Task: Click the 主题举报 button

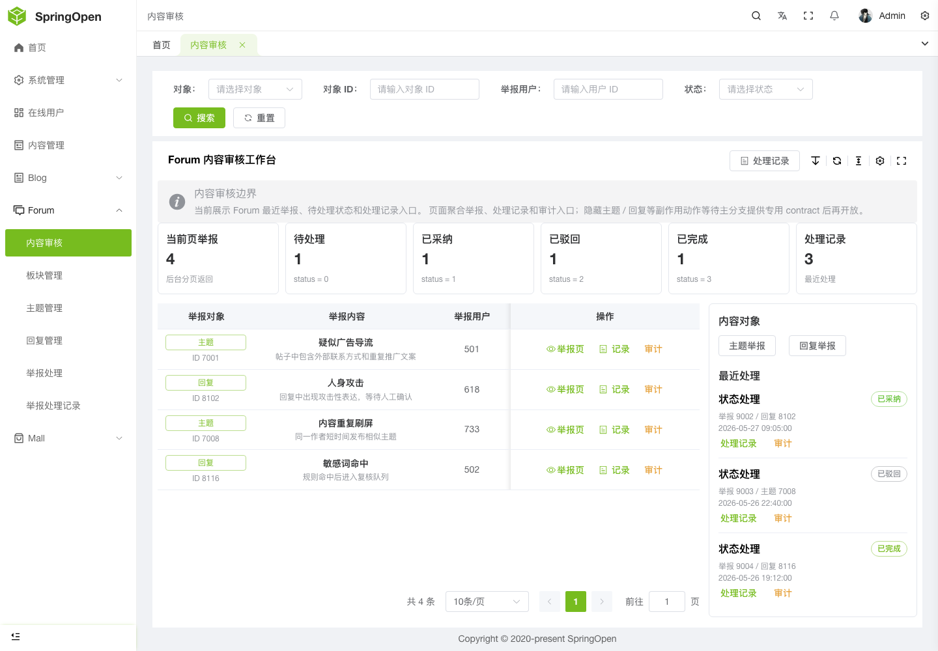Action: tap(747, 346)
